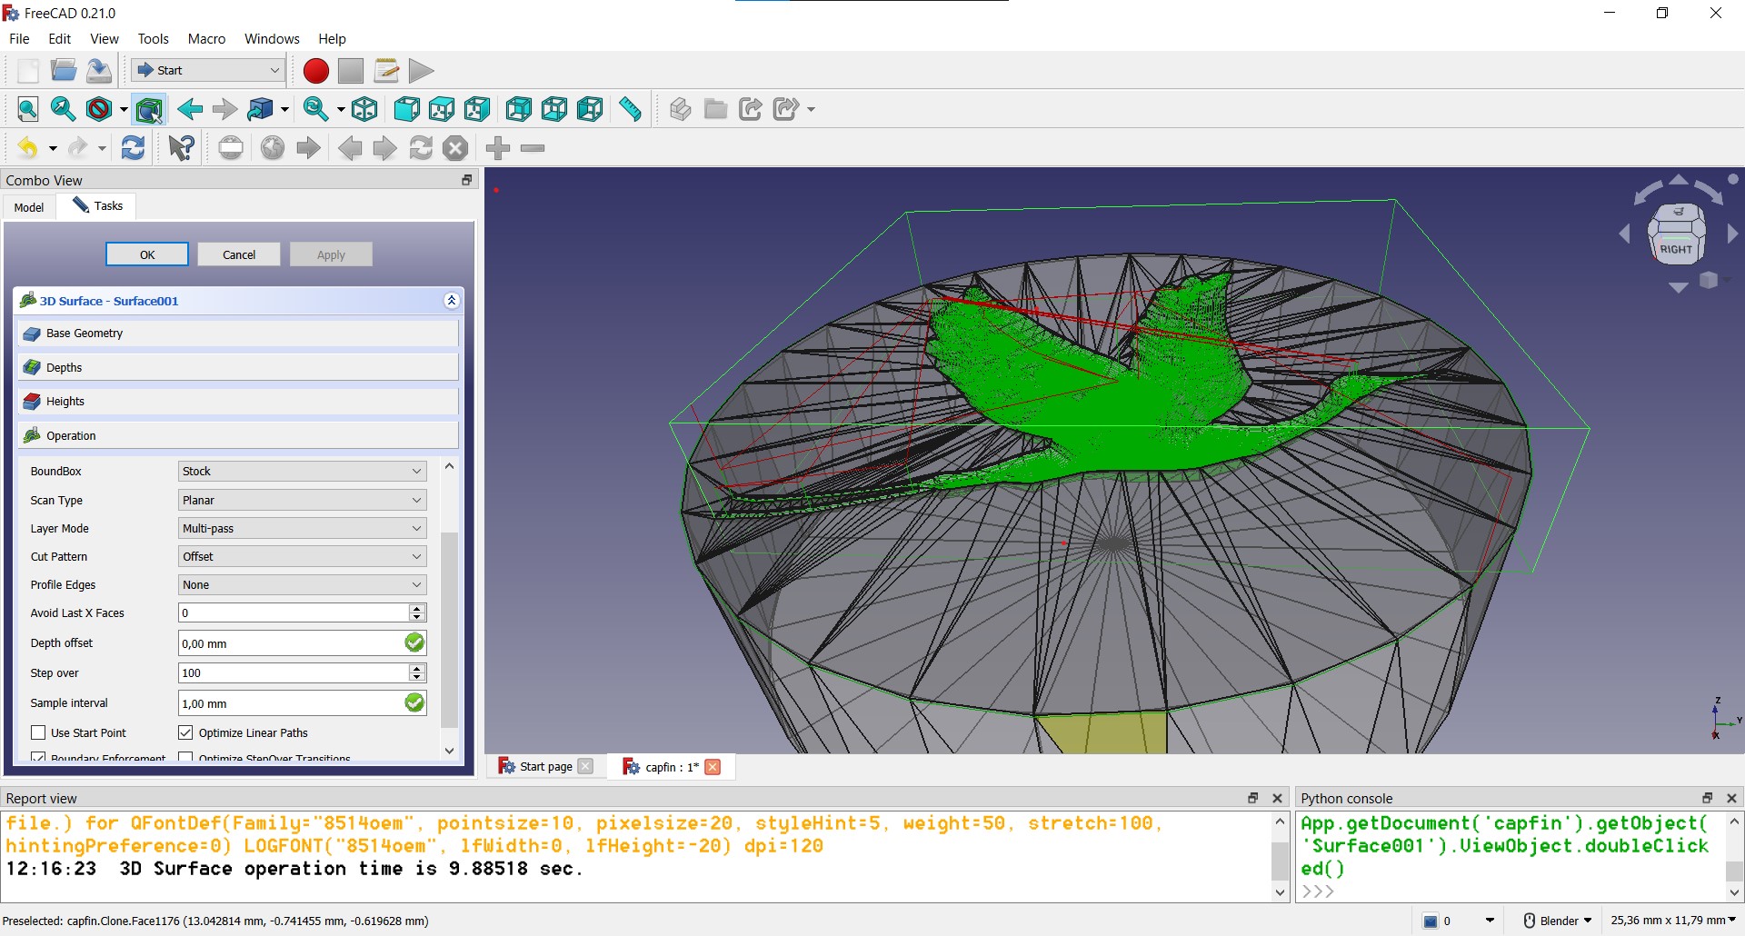Close the capfin document tab
1745x936 pixels.
[713, 767]
